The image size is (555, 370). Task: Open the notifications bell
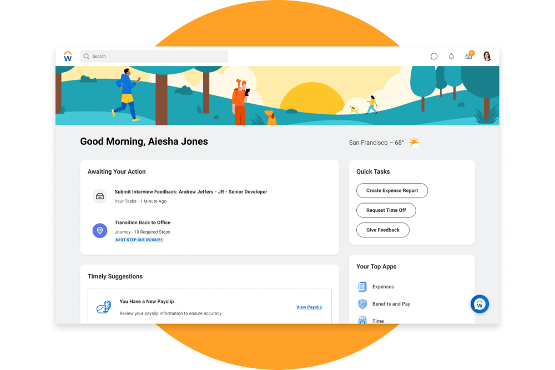point(451,57)
